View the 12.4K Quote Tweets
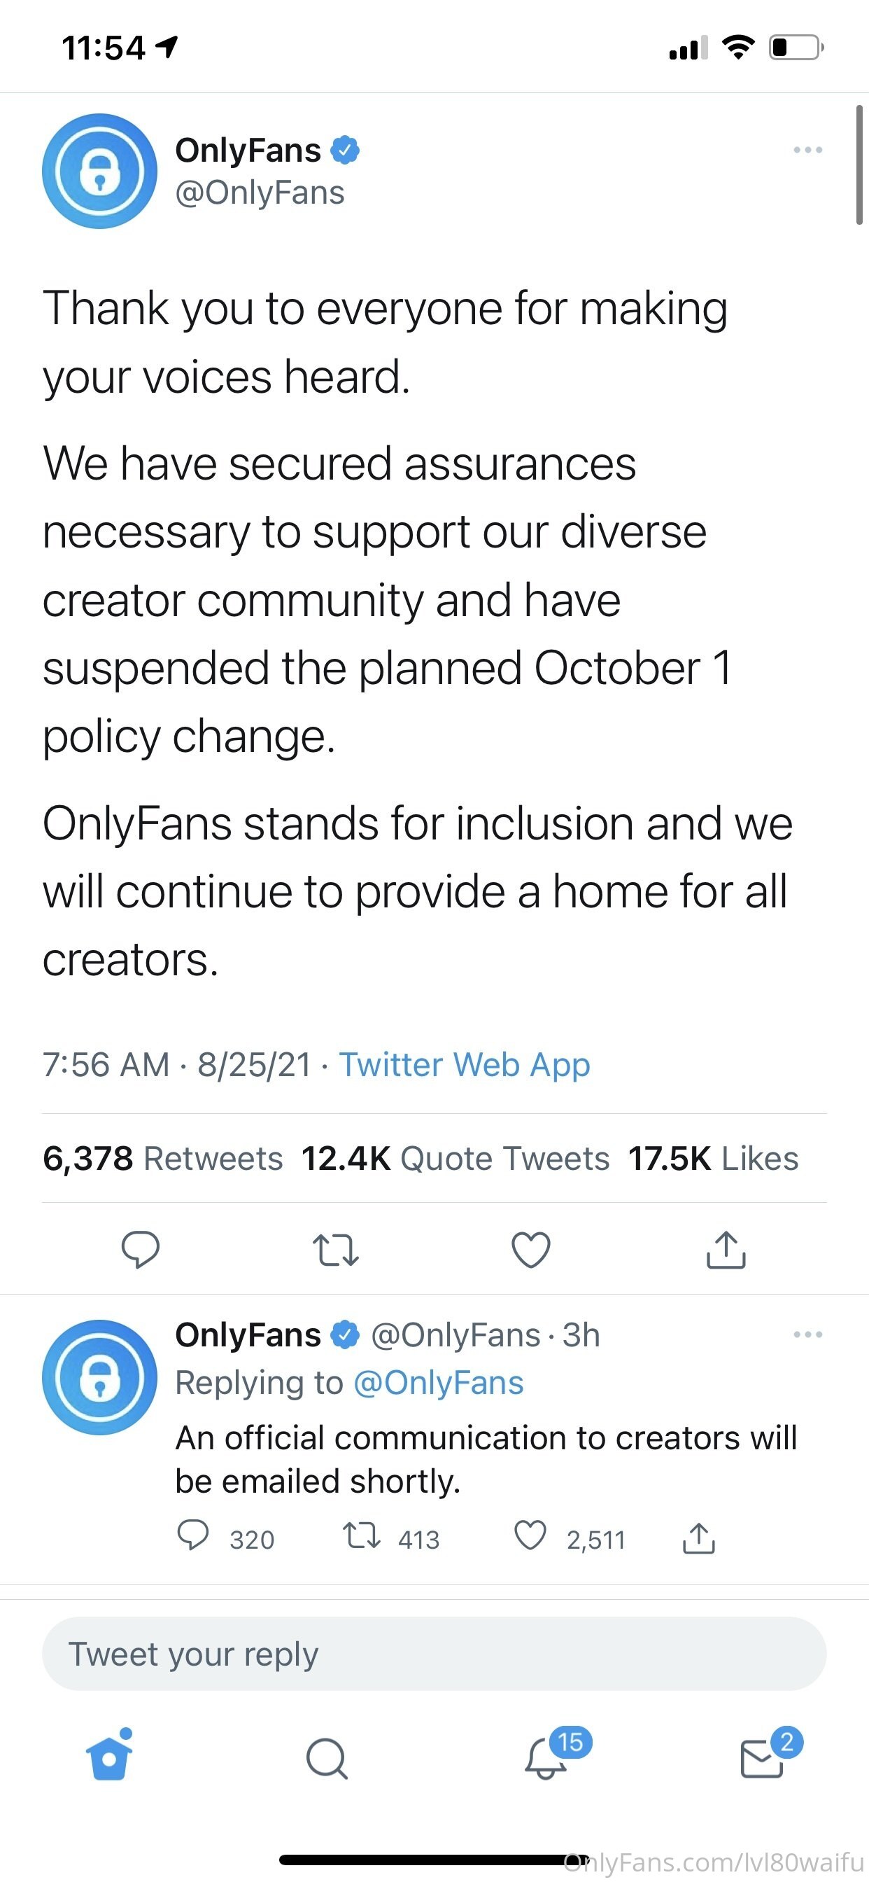 [x=455, y=1158]
